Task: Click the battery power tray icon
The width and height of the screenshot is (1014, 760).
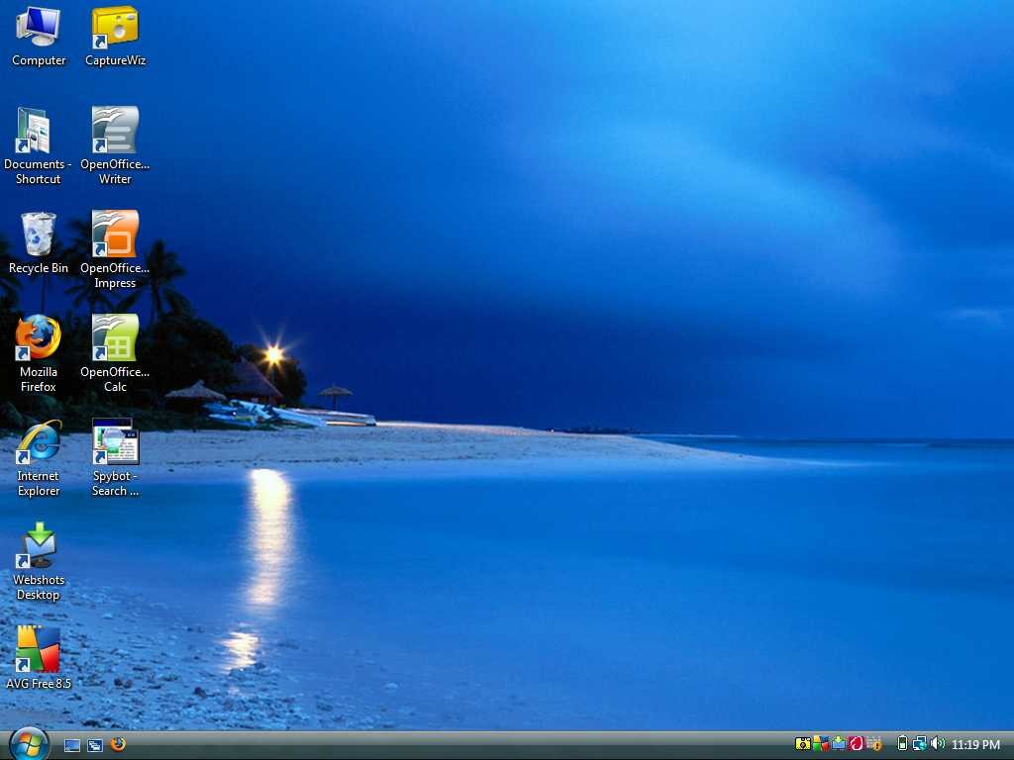Action: (902, 744)
